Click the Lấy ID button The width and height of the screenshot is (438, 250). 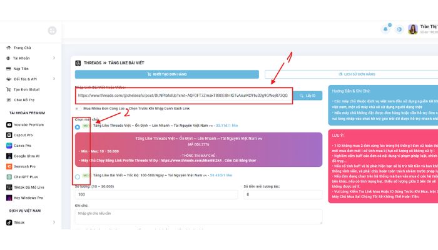(x=308, y=96)
